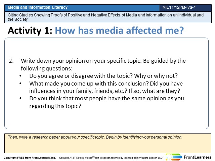Click the list number '2.'

click(11, 61)
